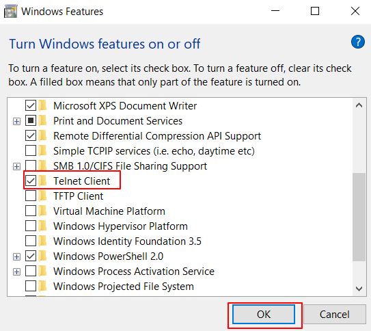Tick the Simple TCPIP services checkbox
This screenshot has width=371, height=331.
pos(31,150)
